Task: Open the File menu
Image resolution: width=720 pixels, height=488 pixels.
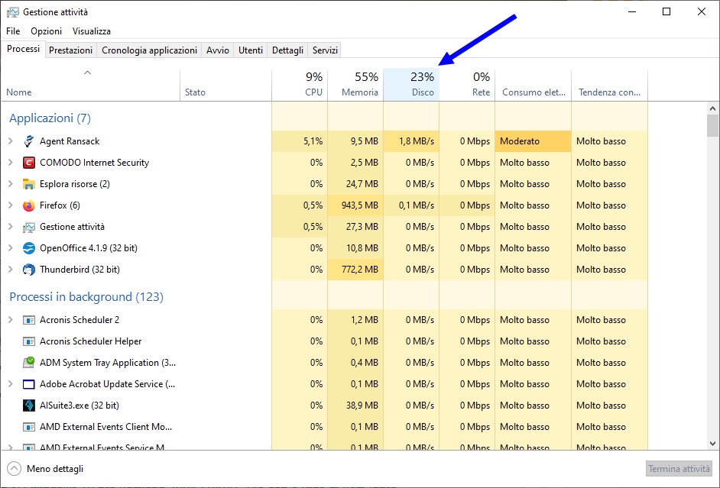Action: [13, 31]
